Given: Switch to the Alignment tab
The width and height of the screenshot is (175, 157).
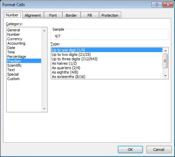Looking at the screenshot, I should tap(33, 15).
